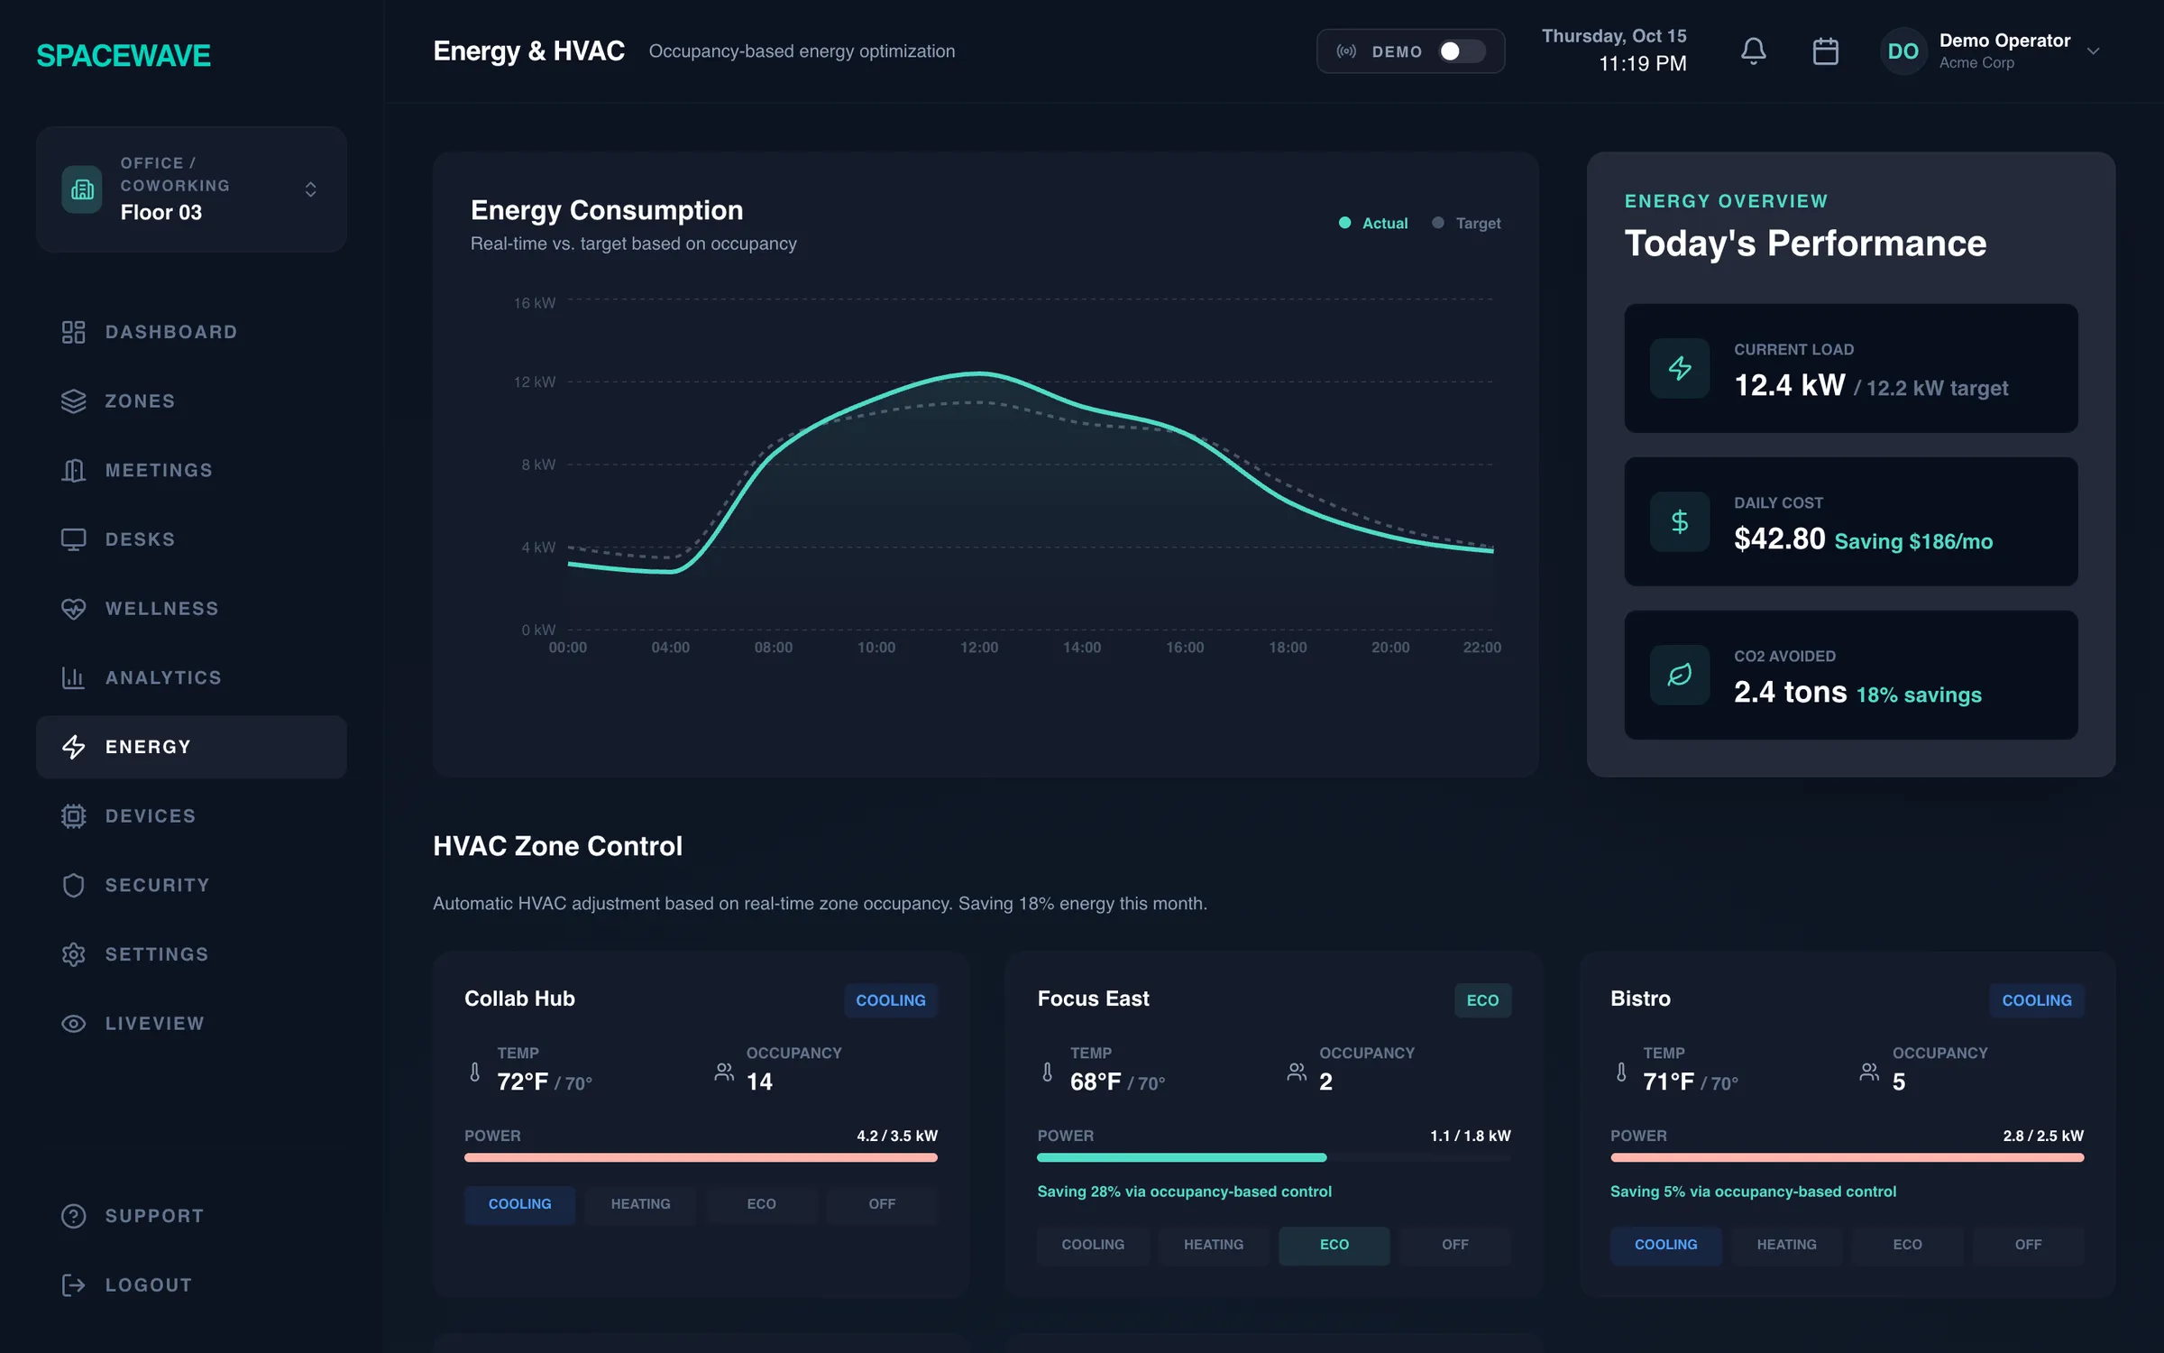Click the Settings gear icon
Image resolution: width=2164 pixels, height=1353 pixels.
point(73,954)
